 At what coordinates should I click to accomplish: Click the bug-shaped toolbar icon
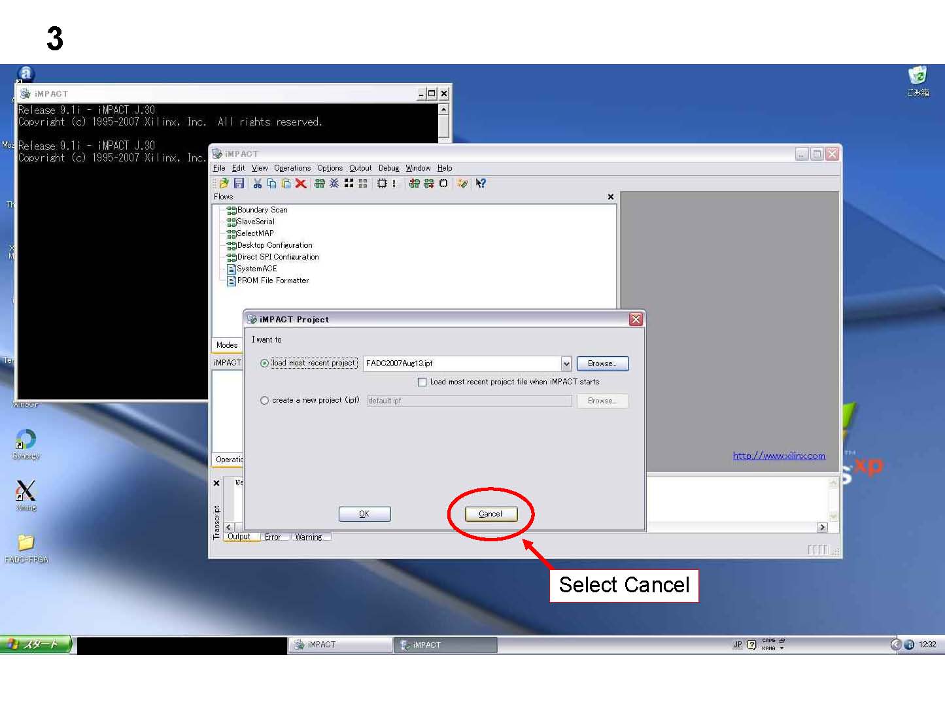pyautogui.click(x=334, y=184)
